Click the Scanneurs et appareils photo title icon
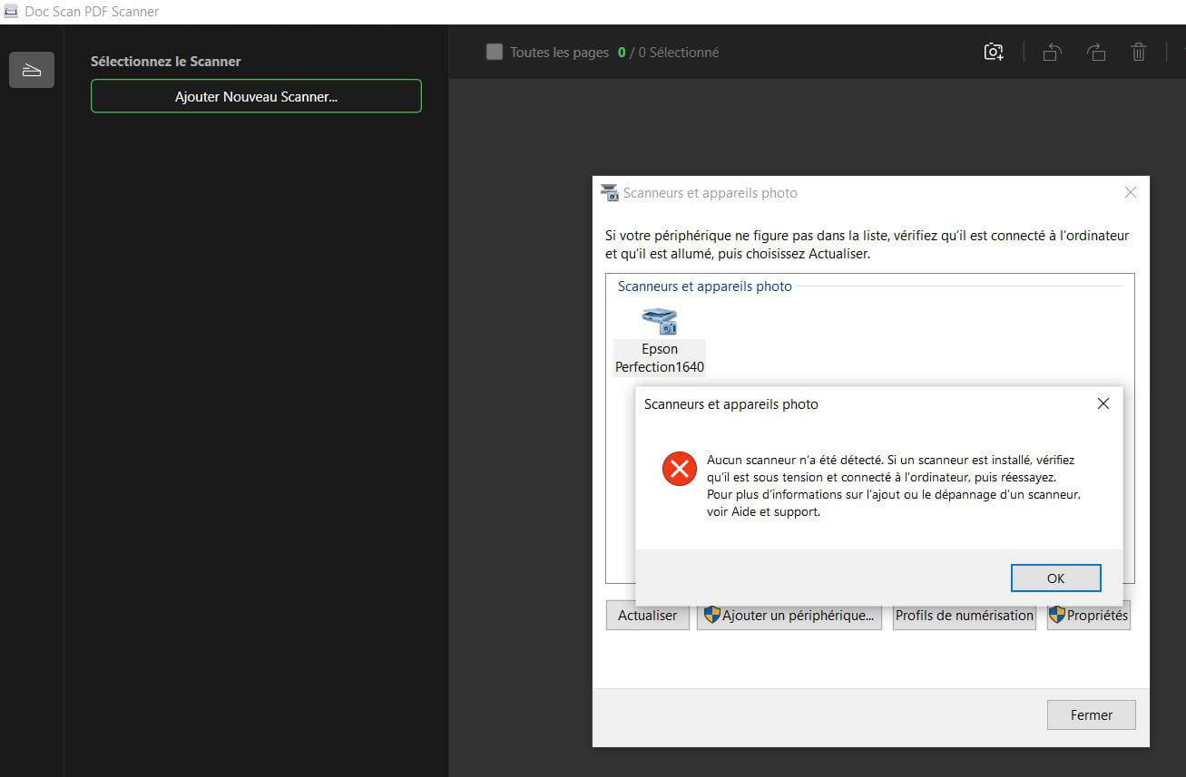 [x=610, y=192]
